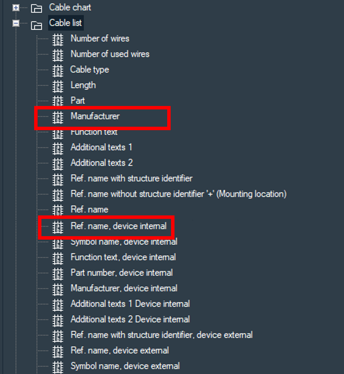Select Additional texts 2 item
Viewport: 344px width, 374px height.
point(102,163)
